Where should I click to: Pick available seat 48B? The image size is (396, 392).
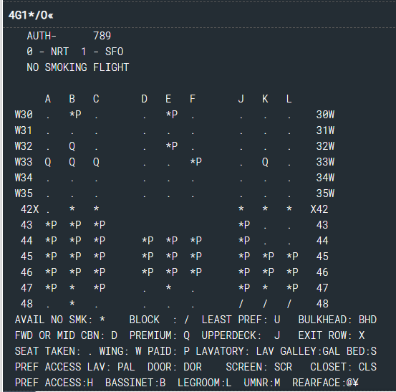[x=72, y=303]
